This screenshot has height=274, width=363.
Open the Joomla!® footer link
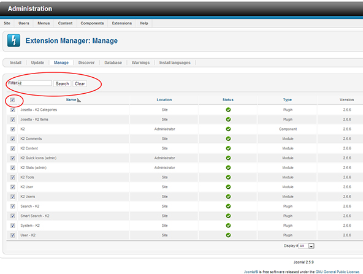coord(251,272)
